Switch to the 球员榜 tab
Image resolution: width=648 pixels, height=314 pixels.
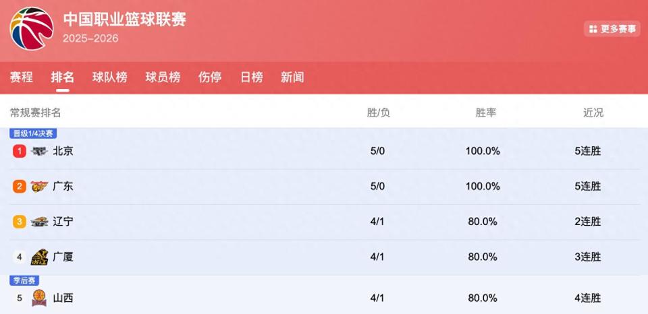[x=163, y=77]
